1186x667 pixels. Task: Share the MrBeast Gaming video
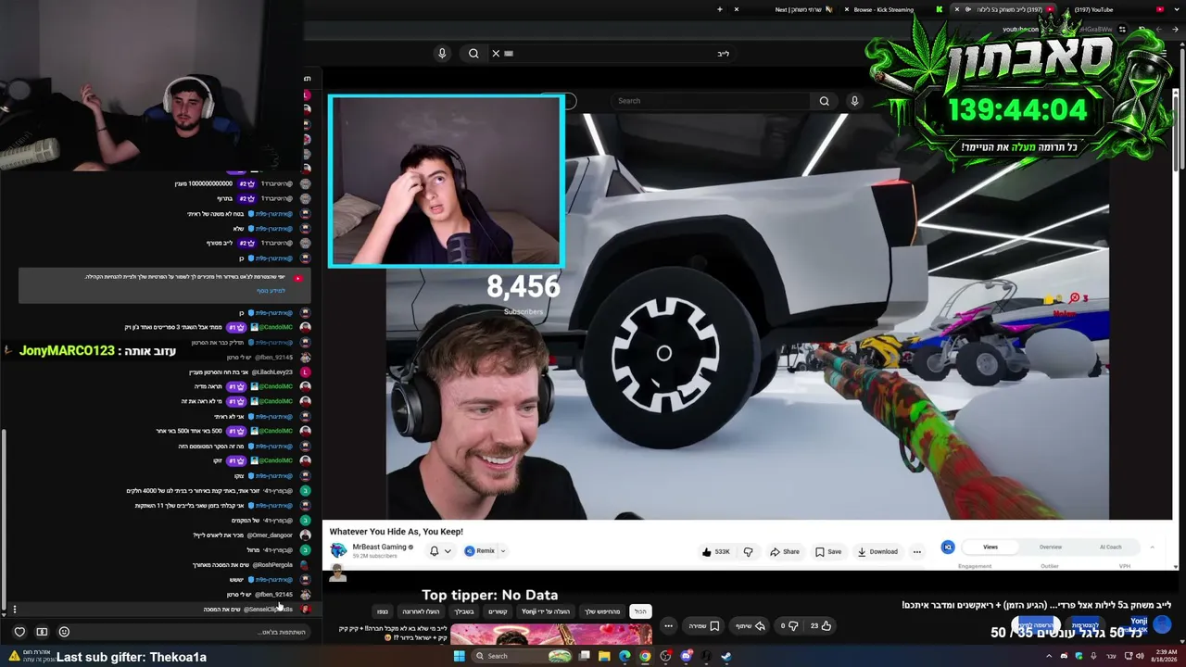[784, 551]
